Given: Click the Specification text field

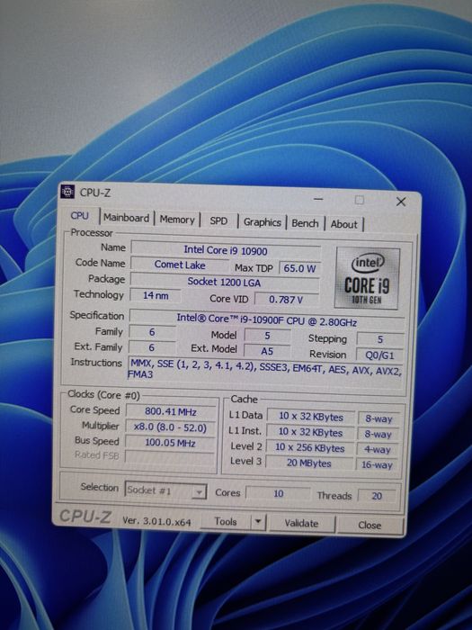Looking at the screenshot, I should (x=266, y=320).
